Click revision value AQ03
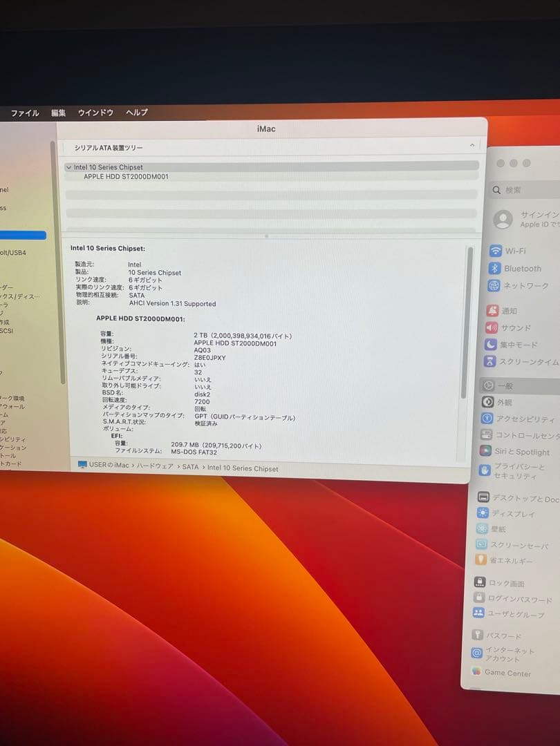Viewport: 560px width, 746px height. pyautogui.click(x=203, y=350)
